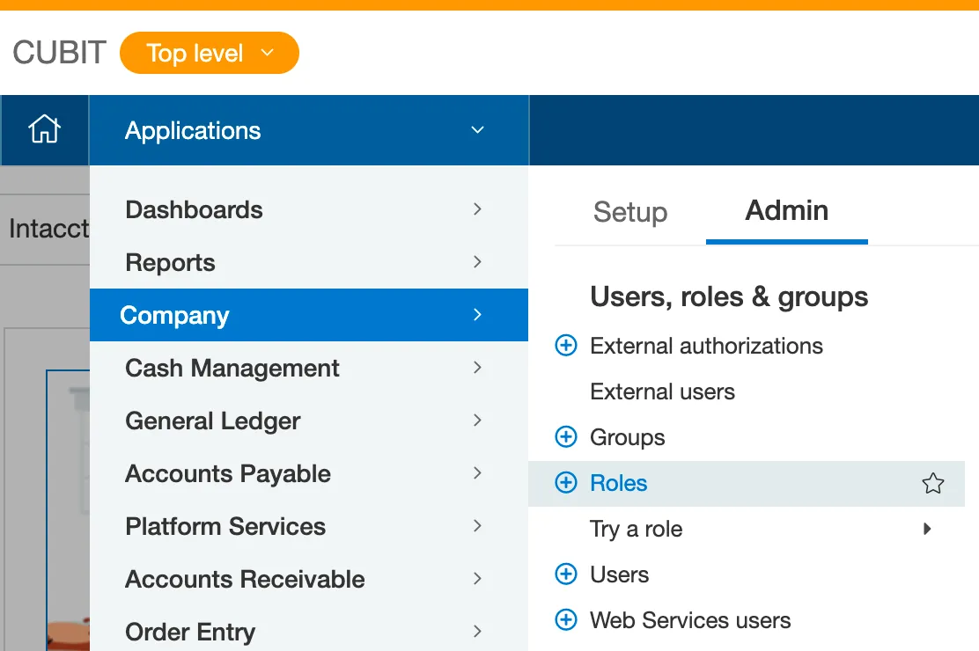Screen dimensions: 979x651
Task: Select Dashboards in the Applications menu
Action: [x=309, y=209]
